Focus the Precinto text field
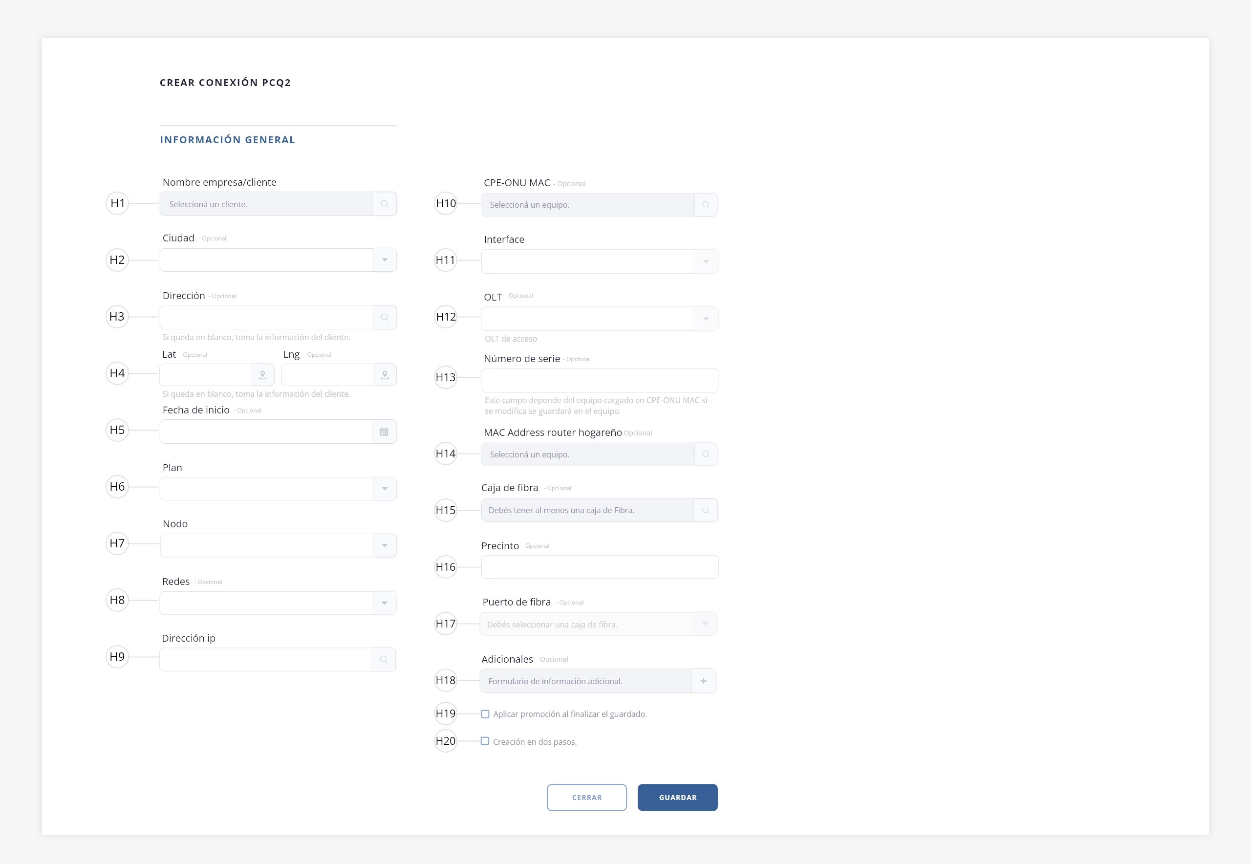1251x864 pixels. coord(599,567)
